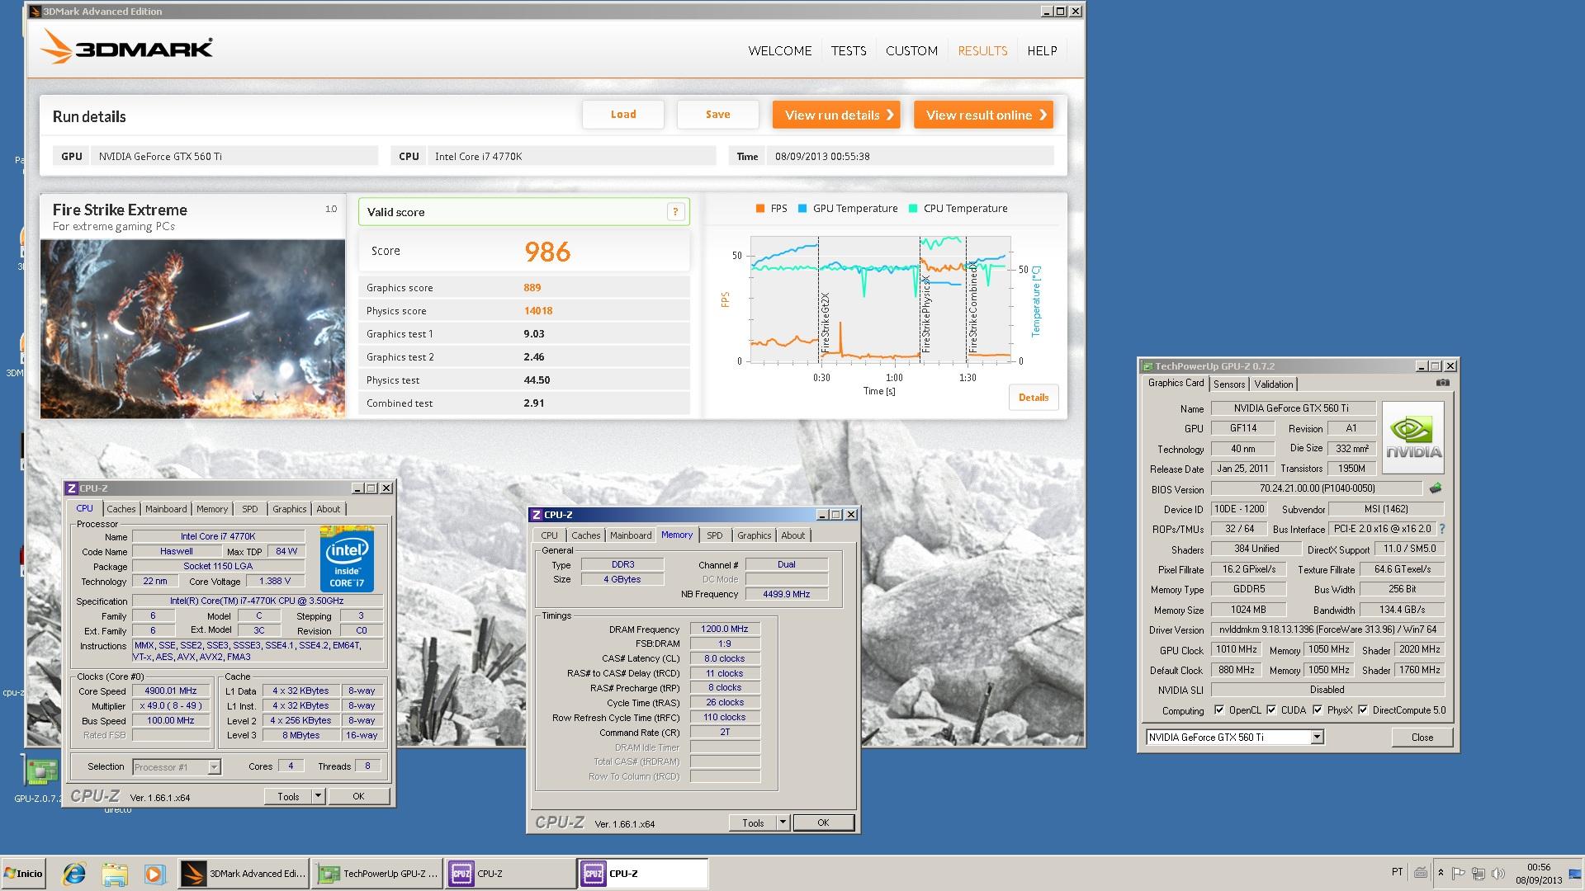
Task: Click GPU Temperature blue legend swatch
Action: (x=802, y=209)
